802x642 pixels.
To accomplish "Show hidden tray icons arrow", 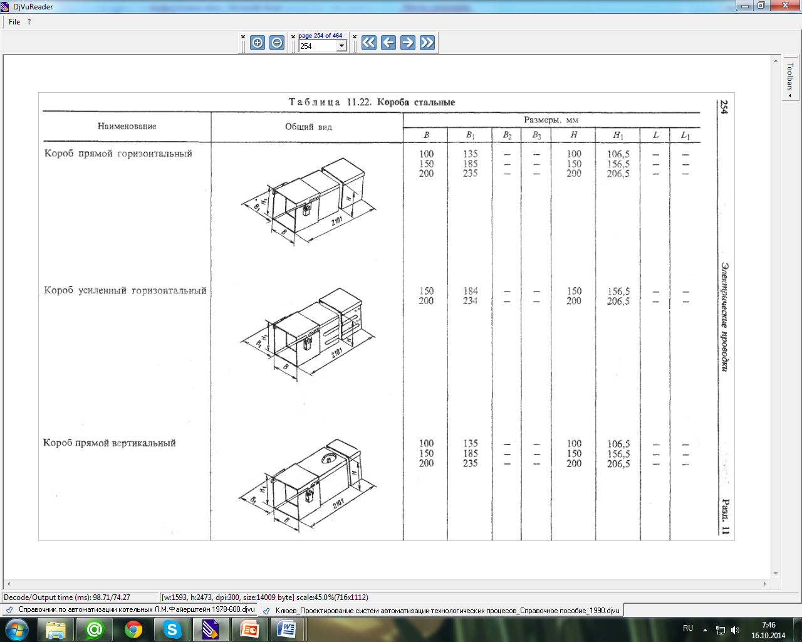I will [x=705, y=630].
